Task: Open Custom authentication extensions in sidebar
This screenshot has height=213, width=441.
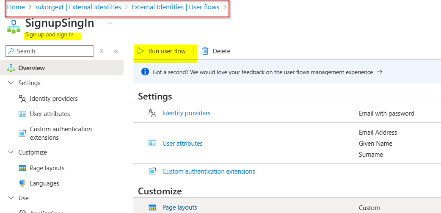Action: [61, 133]
